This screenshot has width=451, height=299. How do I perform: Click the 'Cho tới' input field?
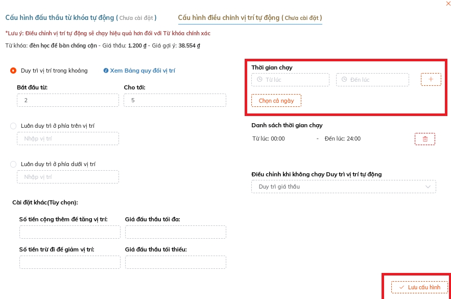point(175,101)
